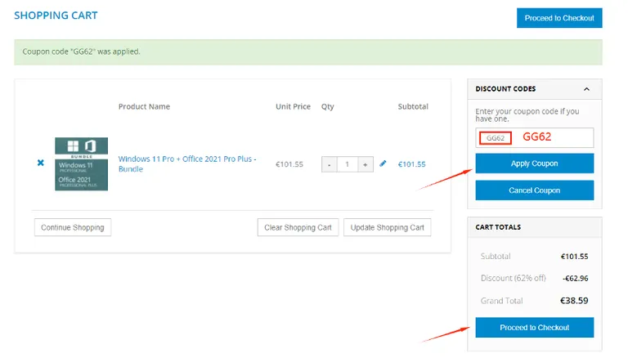The width and height of the screenshot is (628, 358).
Task: Click the 'Enter your coupon code' instruction text
Action: coord(527,115)
